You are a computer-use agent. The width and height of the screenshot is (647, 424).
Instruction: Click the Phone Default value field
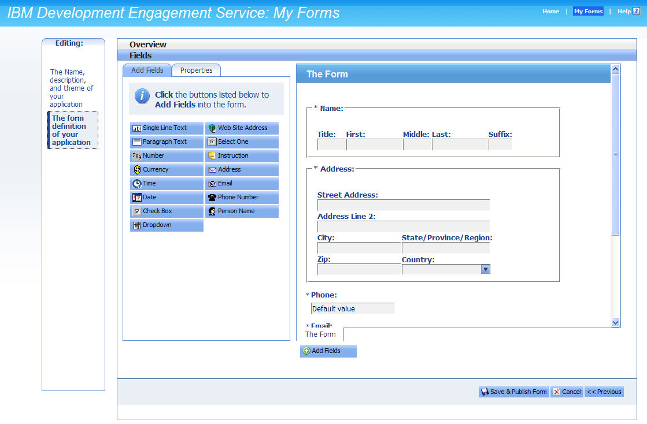click(x=352, y=308)
